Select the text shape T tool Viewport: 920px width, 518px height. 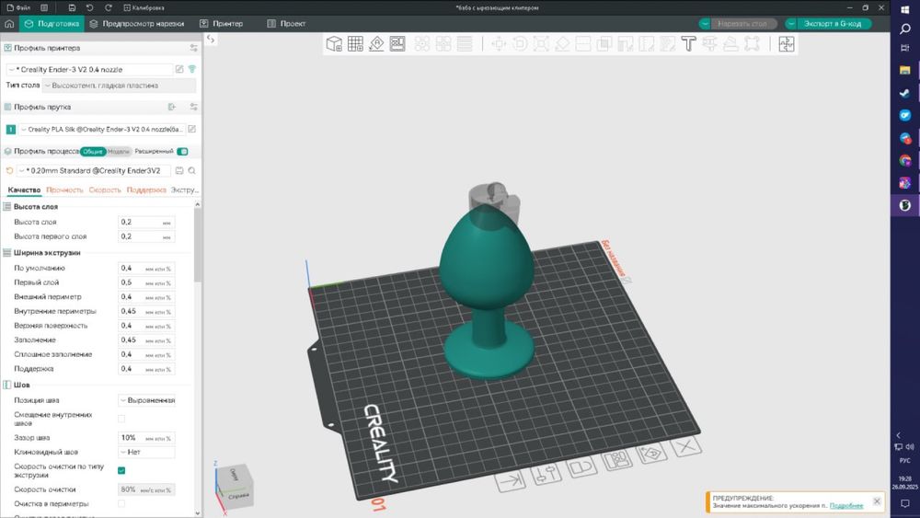688,44
